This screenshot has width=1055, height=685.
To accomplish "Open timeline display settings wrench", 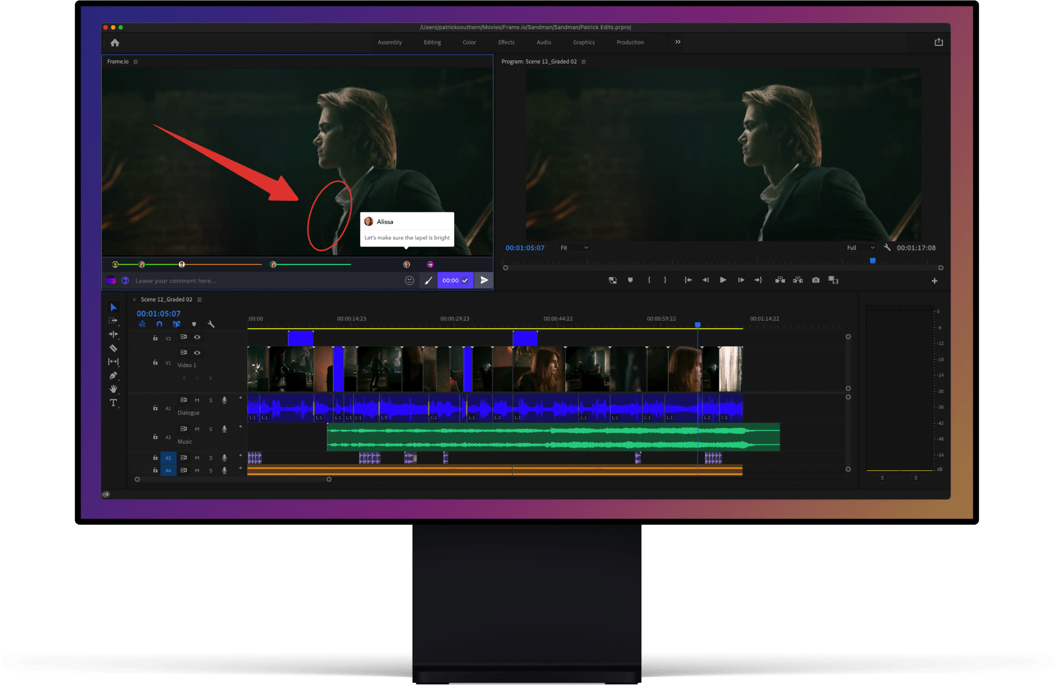I will [x=211, y=324].
